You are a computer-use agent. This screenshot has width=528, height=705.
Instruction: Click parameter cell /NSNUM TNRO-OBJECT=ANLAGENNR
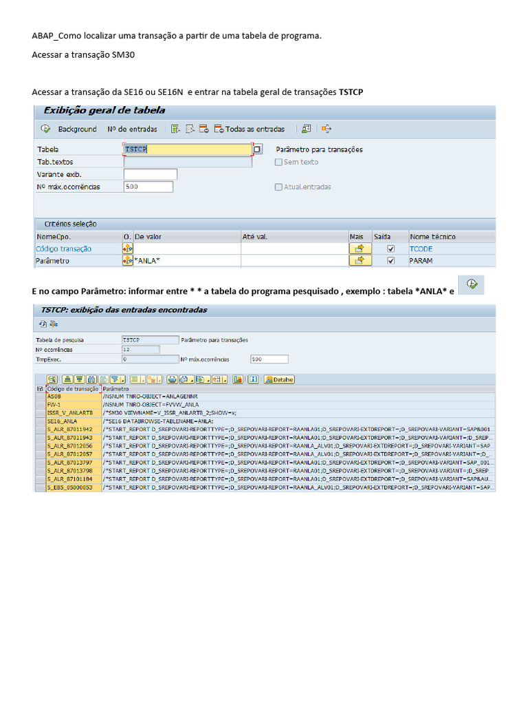(298, 397)
